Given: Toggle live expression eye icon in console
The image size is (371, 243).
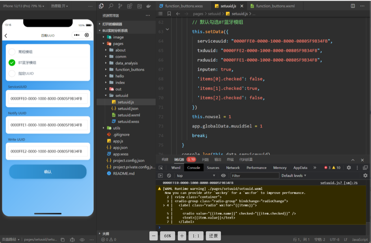Looking at the screenshot, I should pyautogui.click(x=223, y=176).
